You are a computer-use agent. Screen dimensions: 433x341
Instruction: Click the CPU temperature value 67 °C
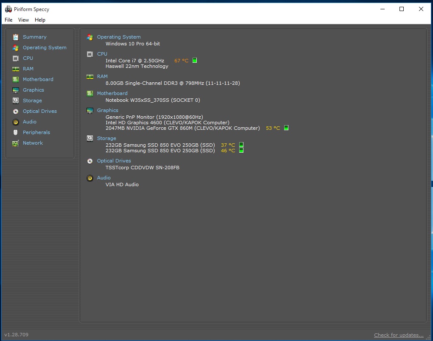(182, 61)
